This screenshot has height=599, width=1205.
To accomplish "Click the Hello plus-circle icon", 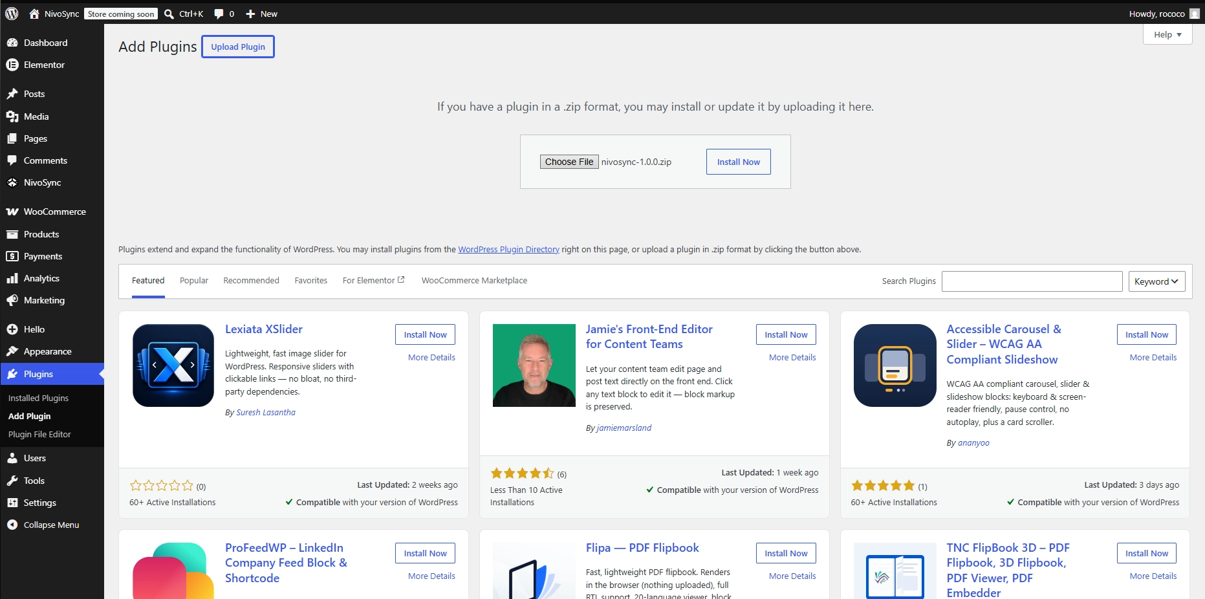I will tap(12, 329).
